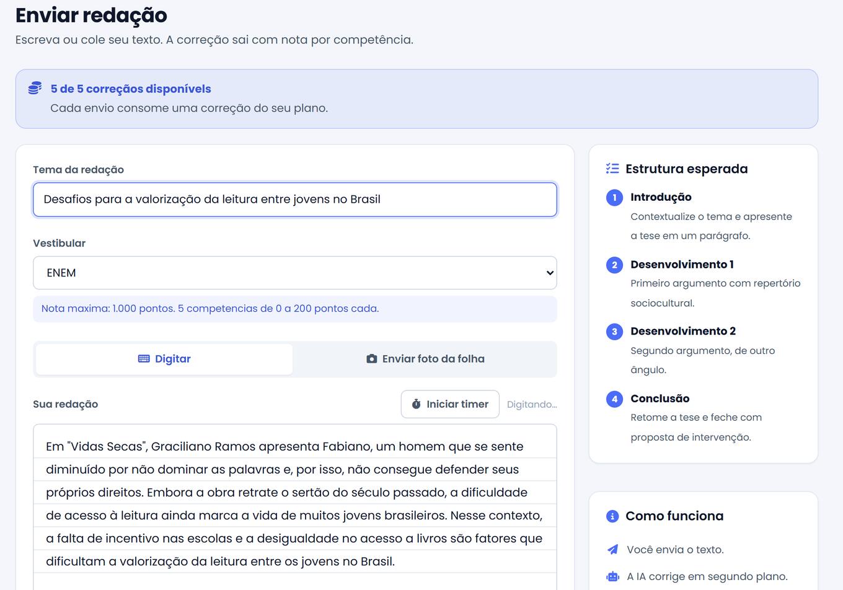843x590 pixels.
Task: Click the Digitando... status text
Action: click(x=532, y=405)
